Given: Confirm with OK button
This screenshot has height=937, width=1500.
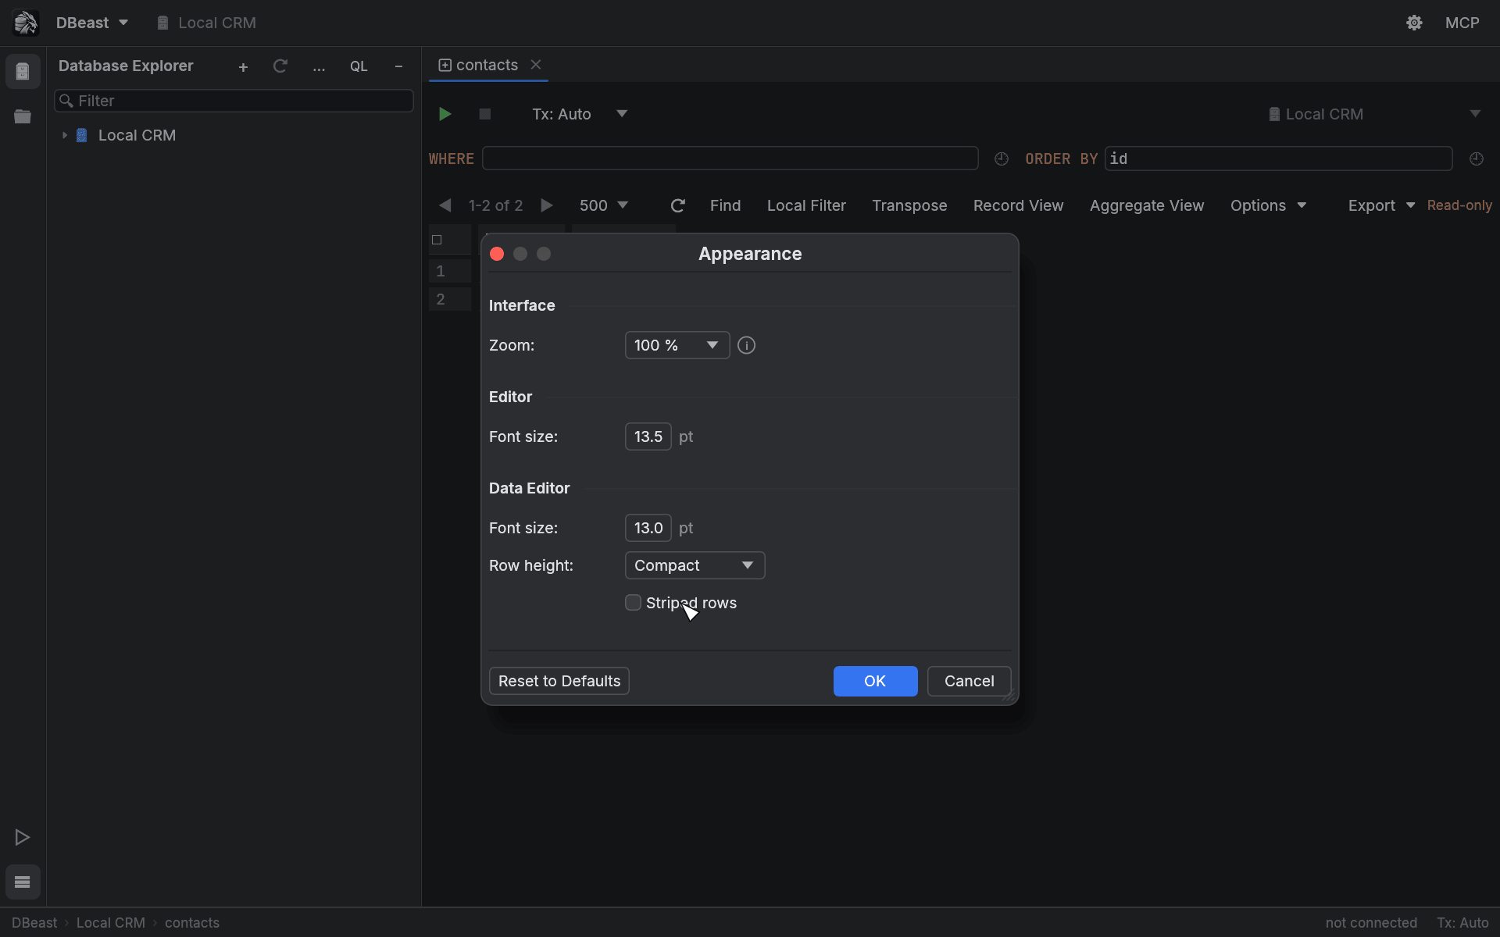Looking at the screenshot, I should point(875,681).
